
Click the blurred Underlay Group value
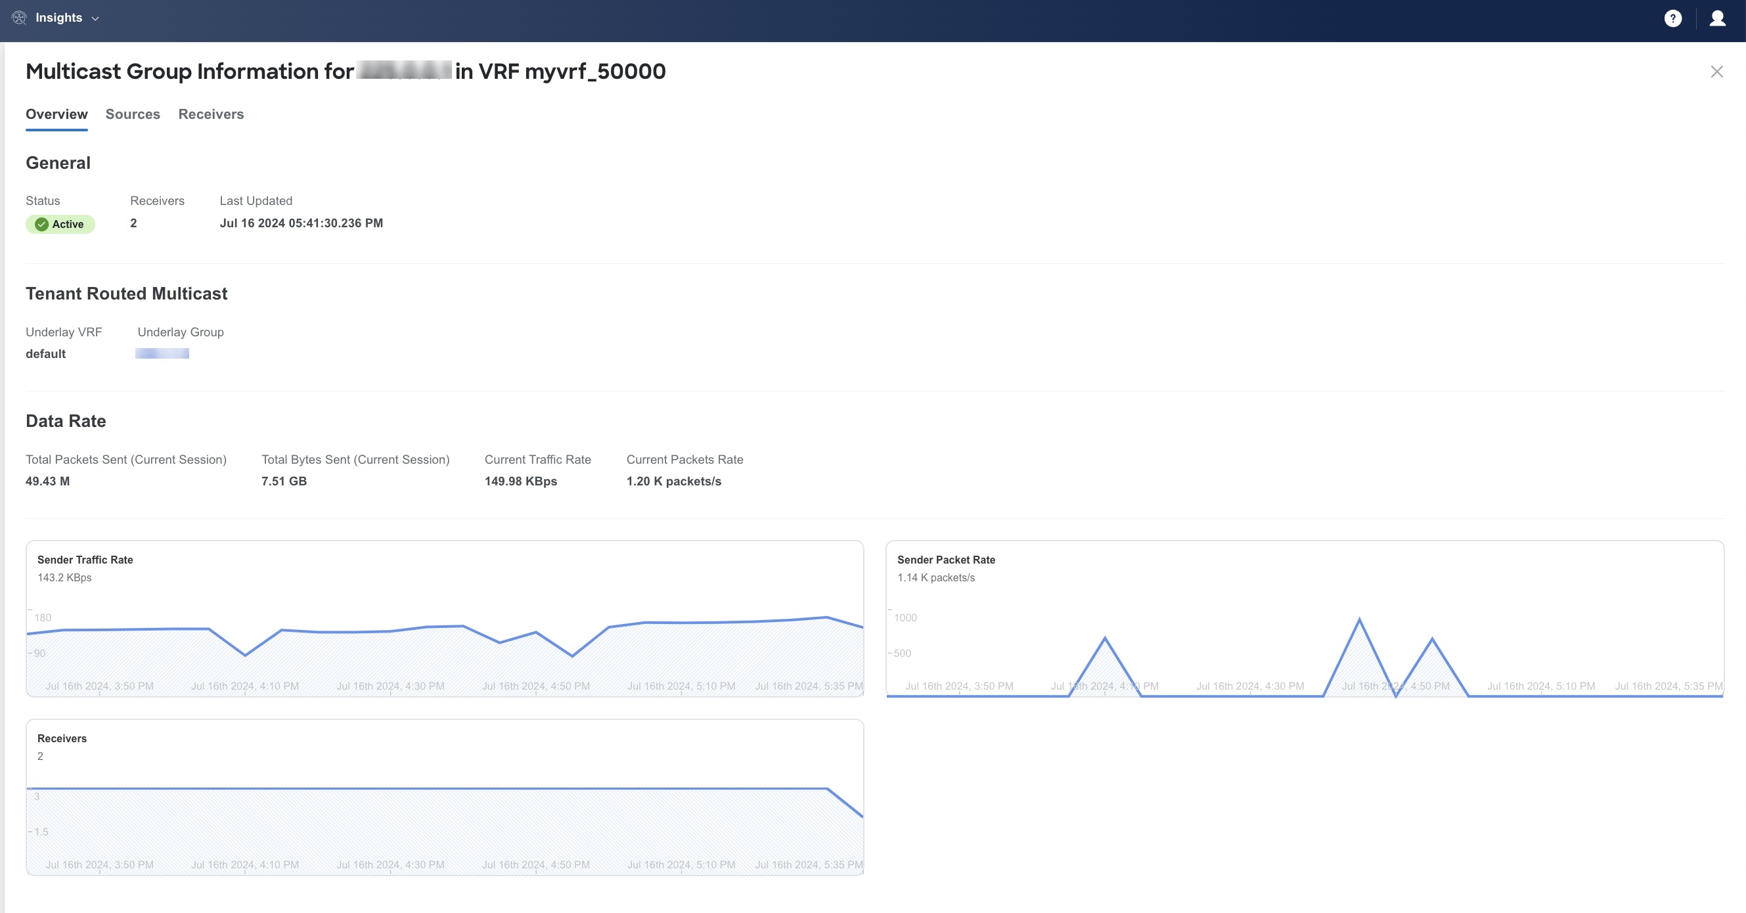tap(162, 353)
